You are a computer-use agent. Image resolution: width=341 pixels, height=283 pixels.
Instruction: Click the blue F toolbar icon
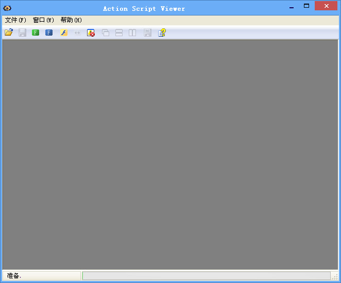pos(49,33)
